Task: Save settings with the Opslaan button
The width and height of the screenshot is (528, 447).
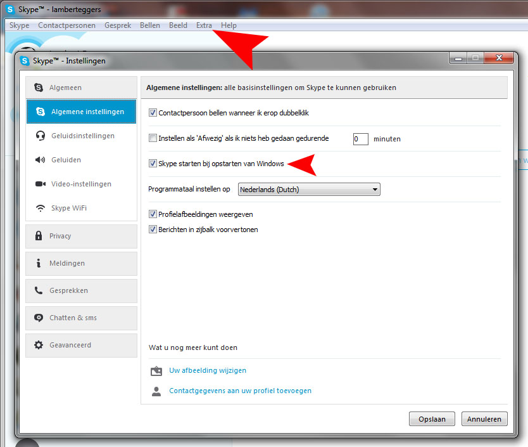Action: coord(432,418)
